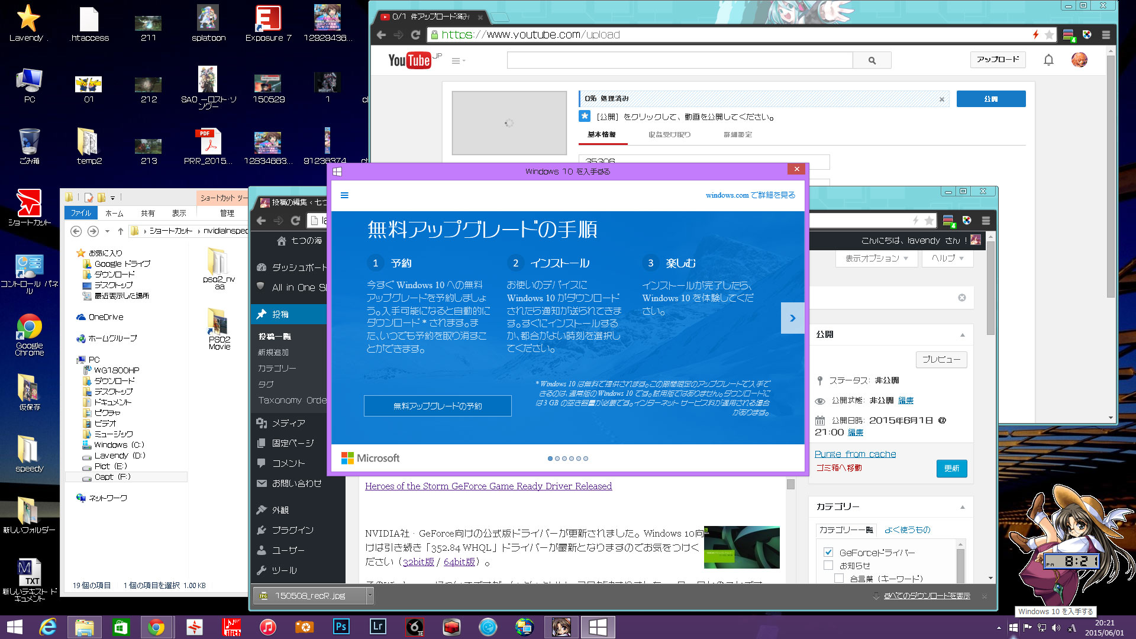Screen dimensions: 1136x639
Task: Open the hamburger menu in the Windows 10 dialog
Action: coord(344,195)
